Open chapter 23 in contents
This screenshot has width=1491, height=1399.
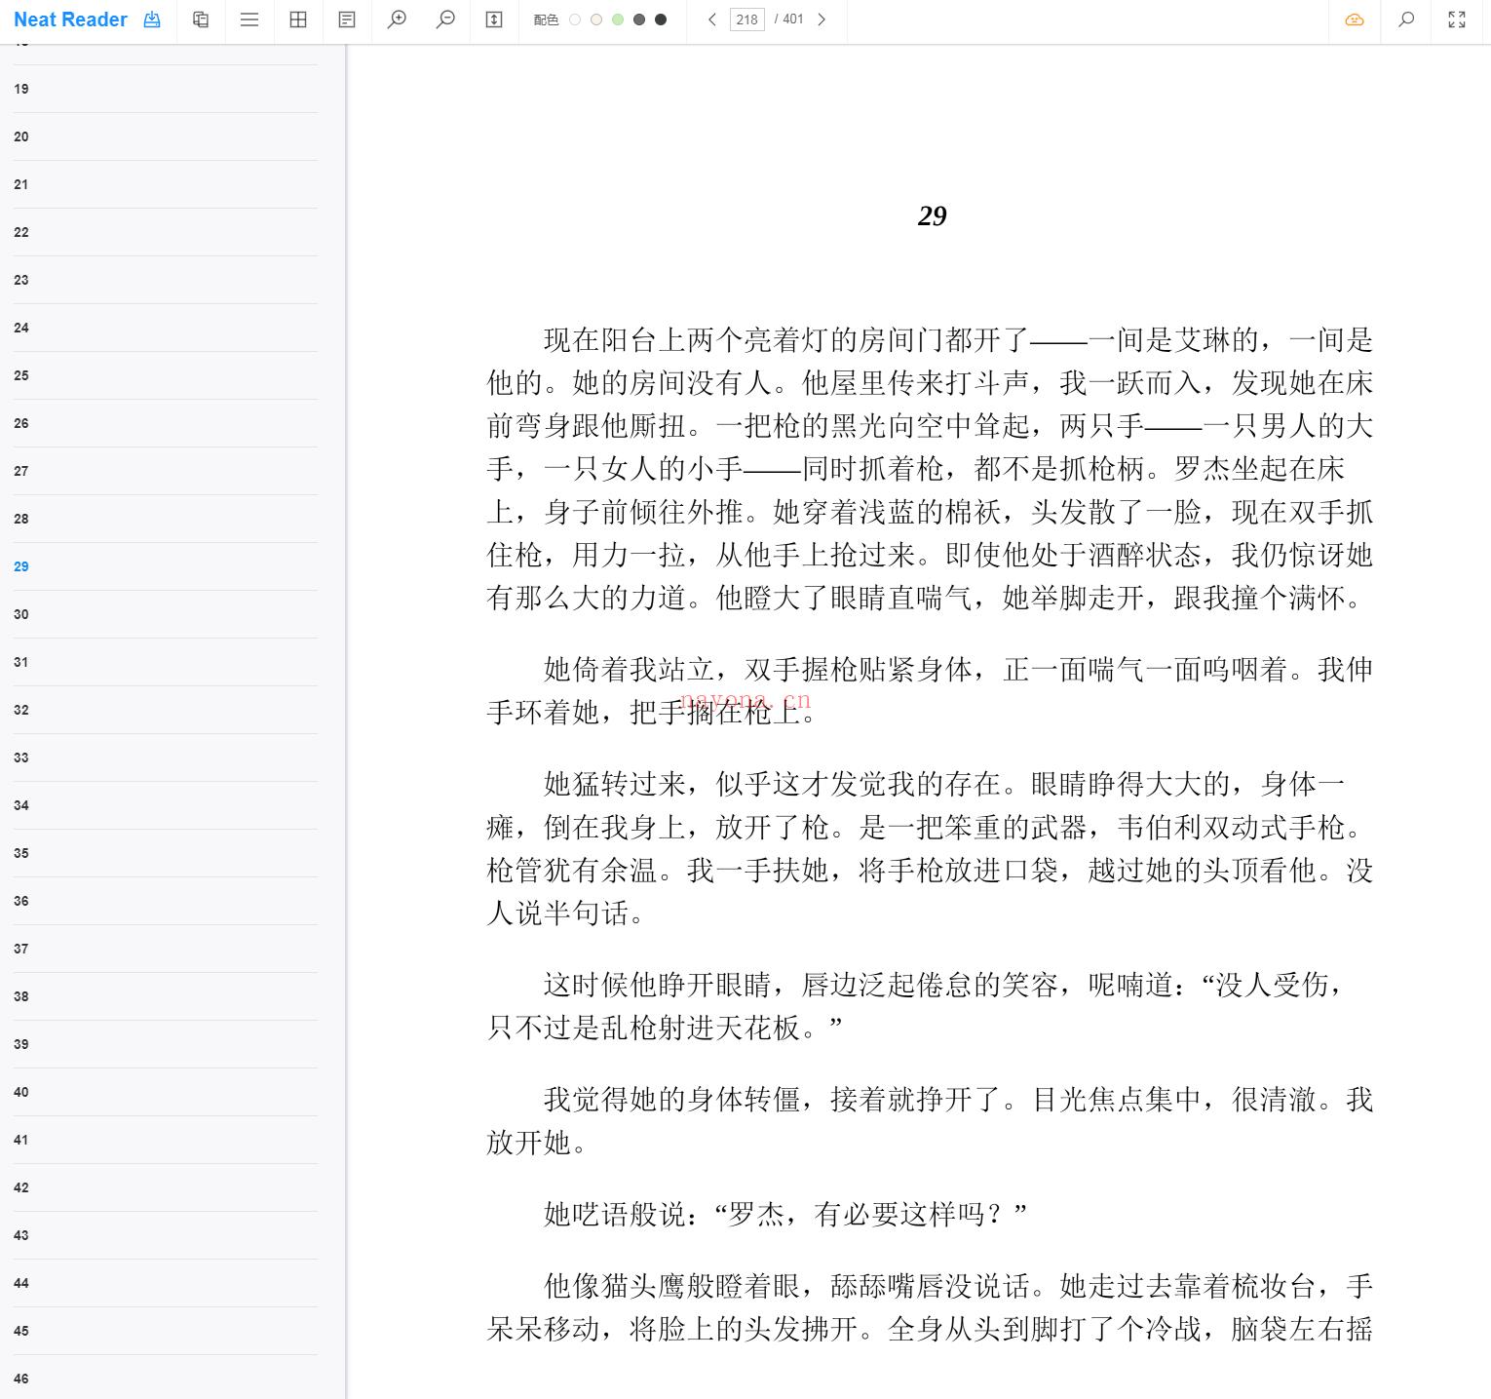(166, 280)
